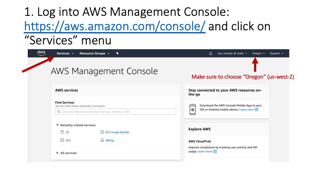Viewport: 317px width, 178px height.
Task: Open the EC2 Image Builder link
Action: [x=118, y=132]
